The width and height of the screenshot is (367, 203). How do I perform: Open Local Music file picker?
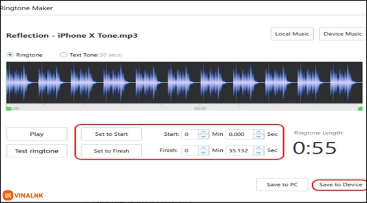pyautogui.click(x=292, y=34)
